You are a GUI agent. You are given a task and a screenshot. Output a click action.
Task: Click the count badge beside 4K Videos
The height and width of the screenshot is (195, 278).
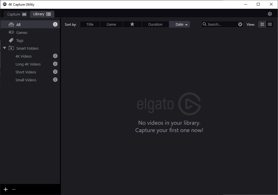click(55, 56)
